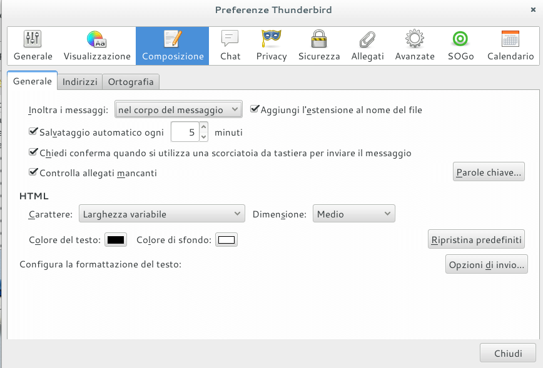Viewport: 543px width, 368px height.
Task: Uncheck Controlla allegati mancanti
Action: (x=34, y=172)
